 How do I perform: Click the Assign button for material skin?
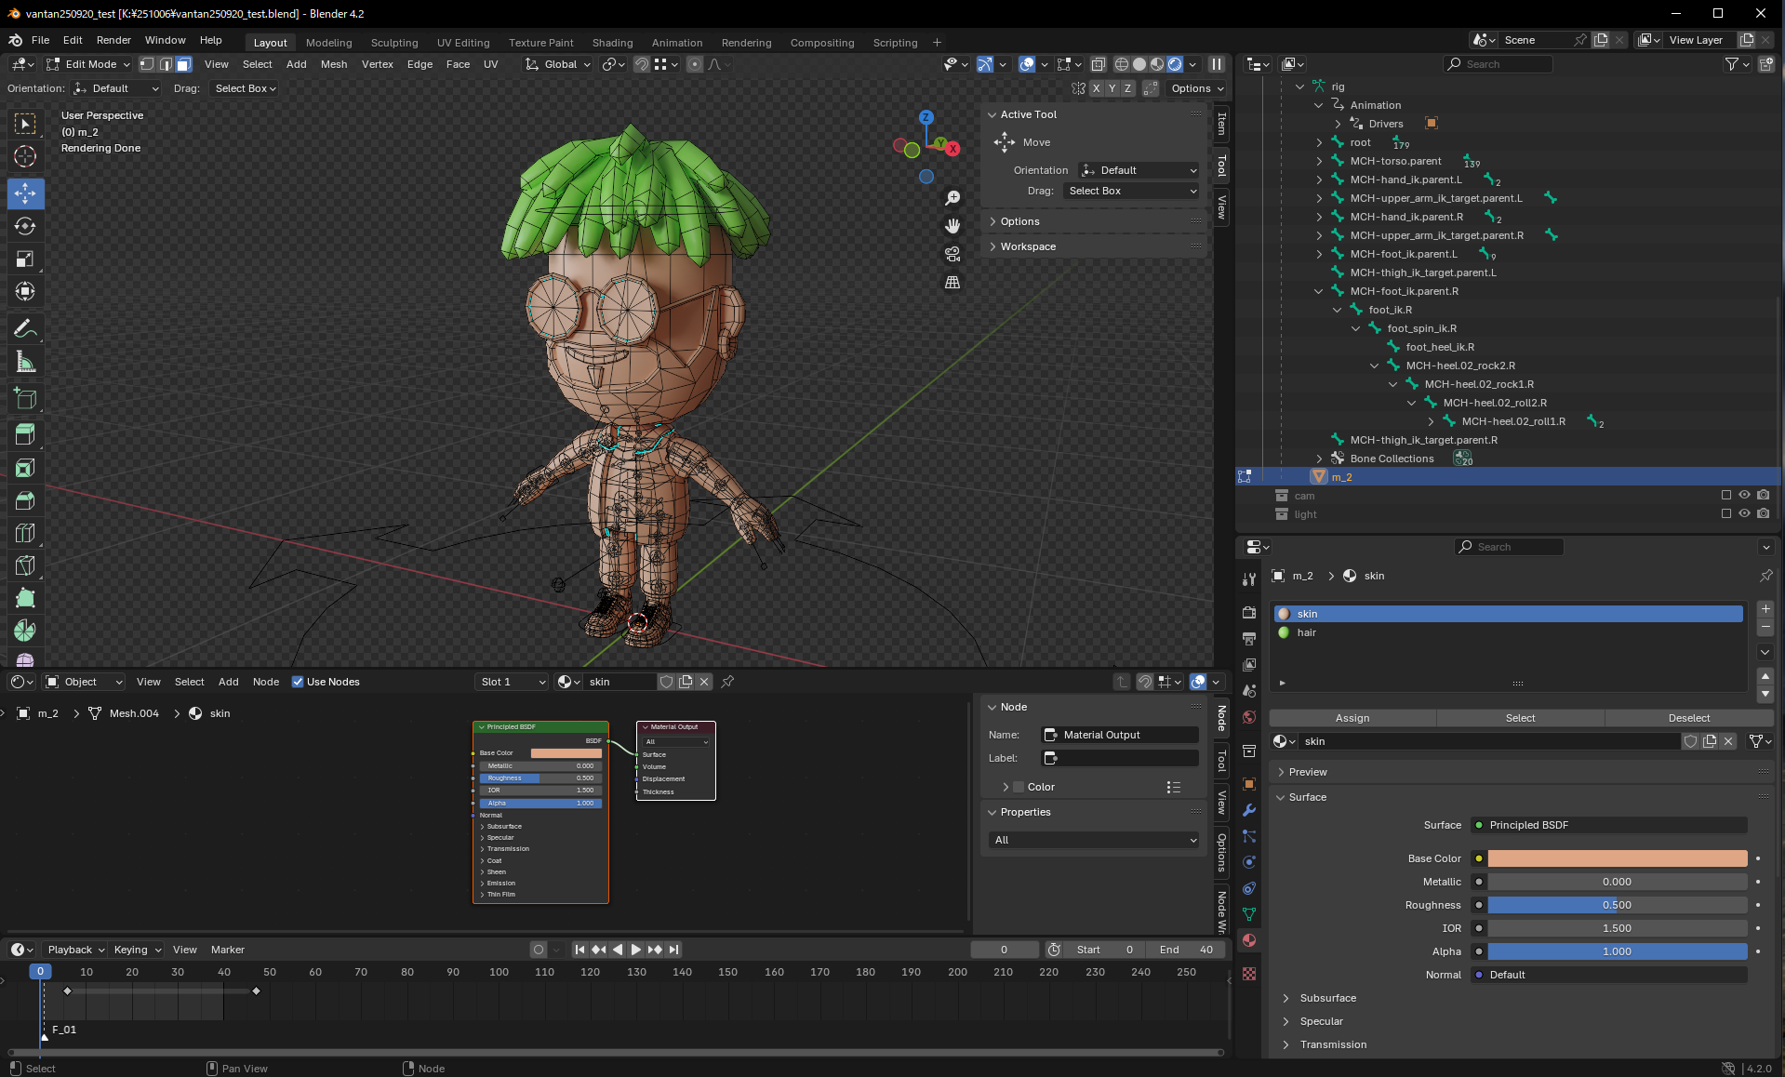tap(1352, 718)
